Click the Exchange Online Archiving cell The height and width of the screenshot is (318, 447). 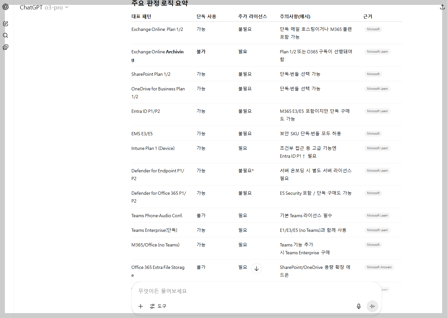[158, 56]
